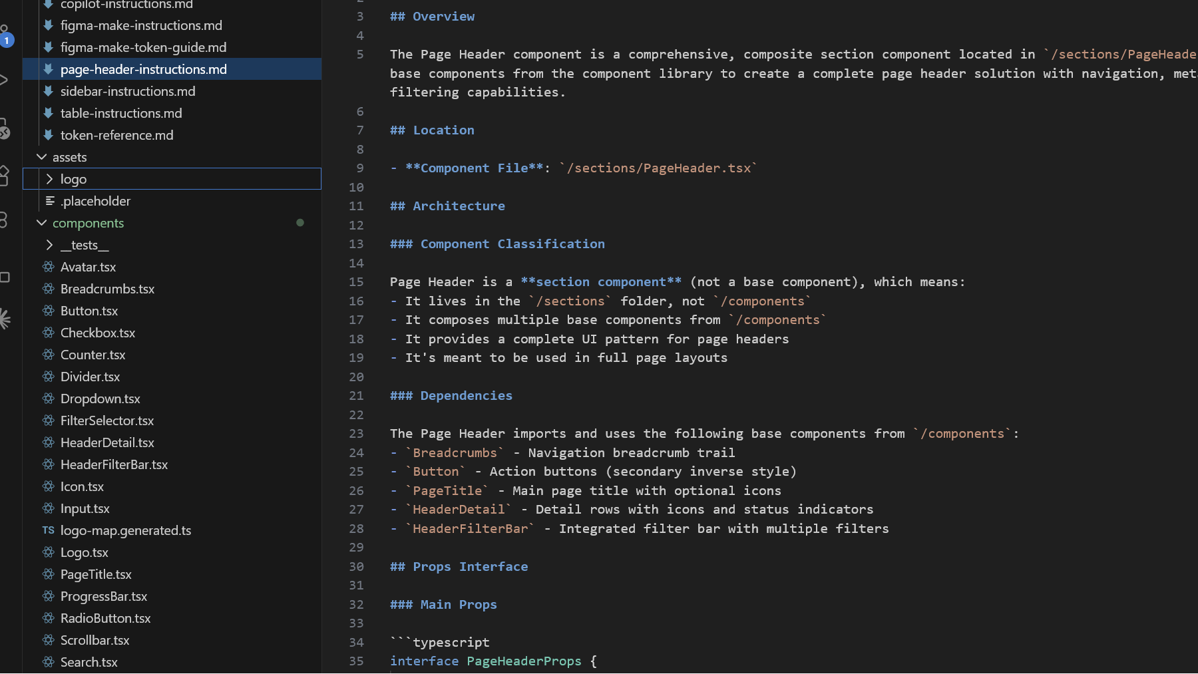Collapse the assets folder

[x=42, y=157]
